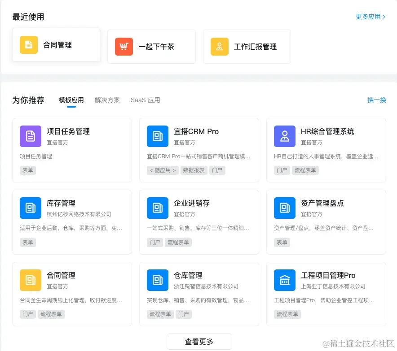The image size is (397, 351).
Task: Click the 企业进销存 blue icon
Action: (158, 208)
